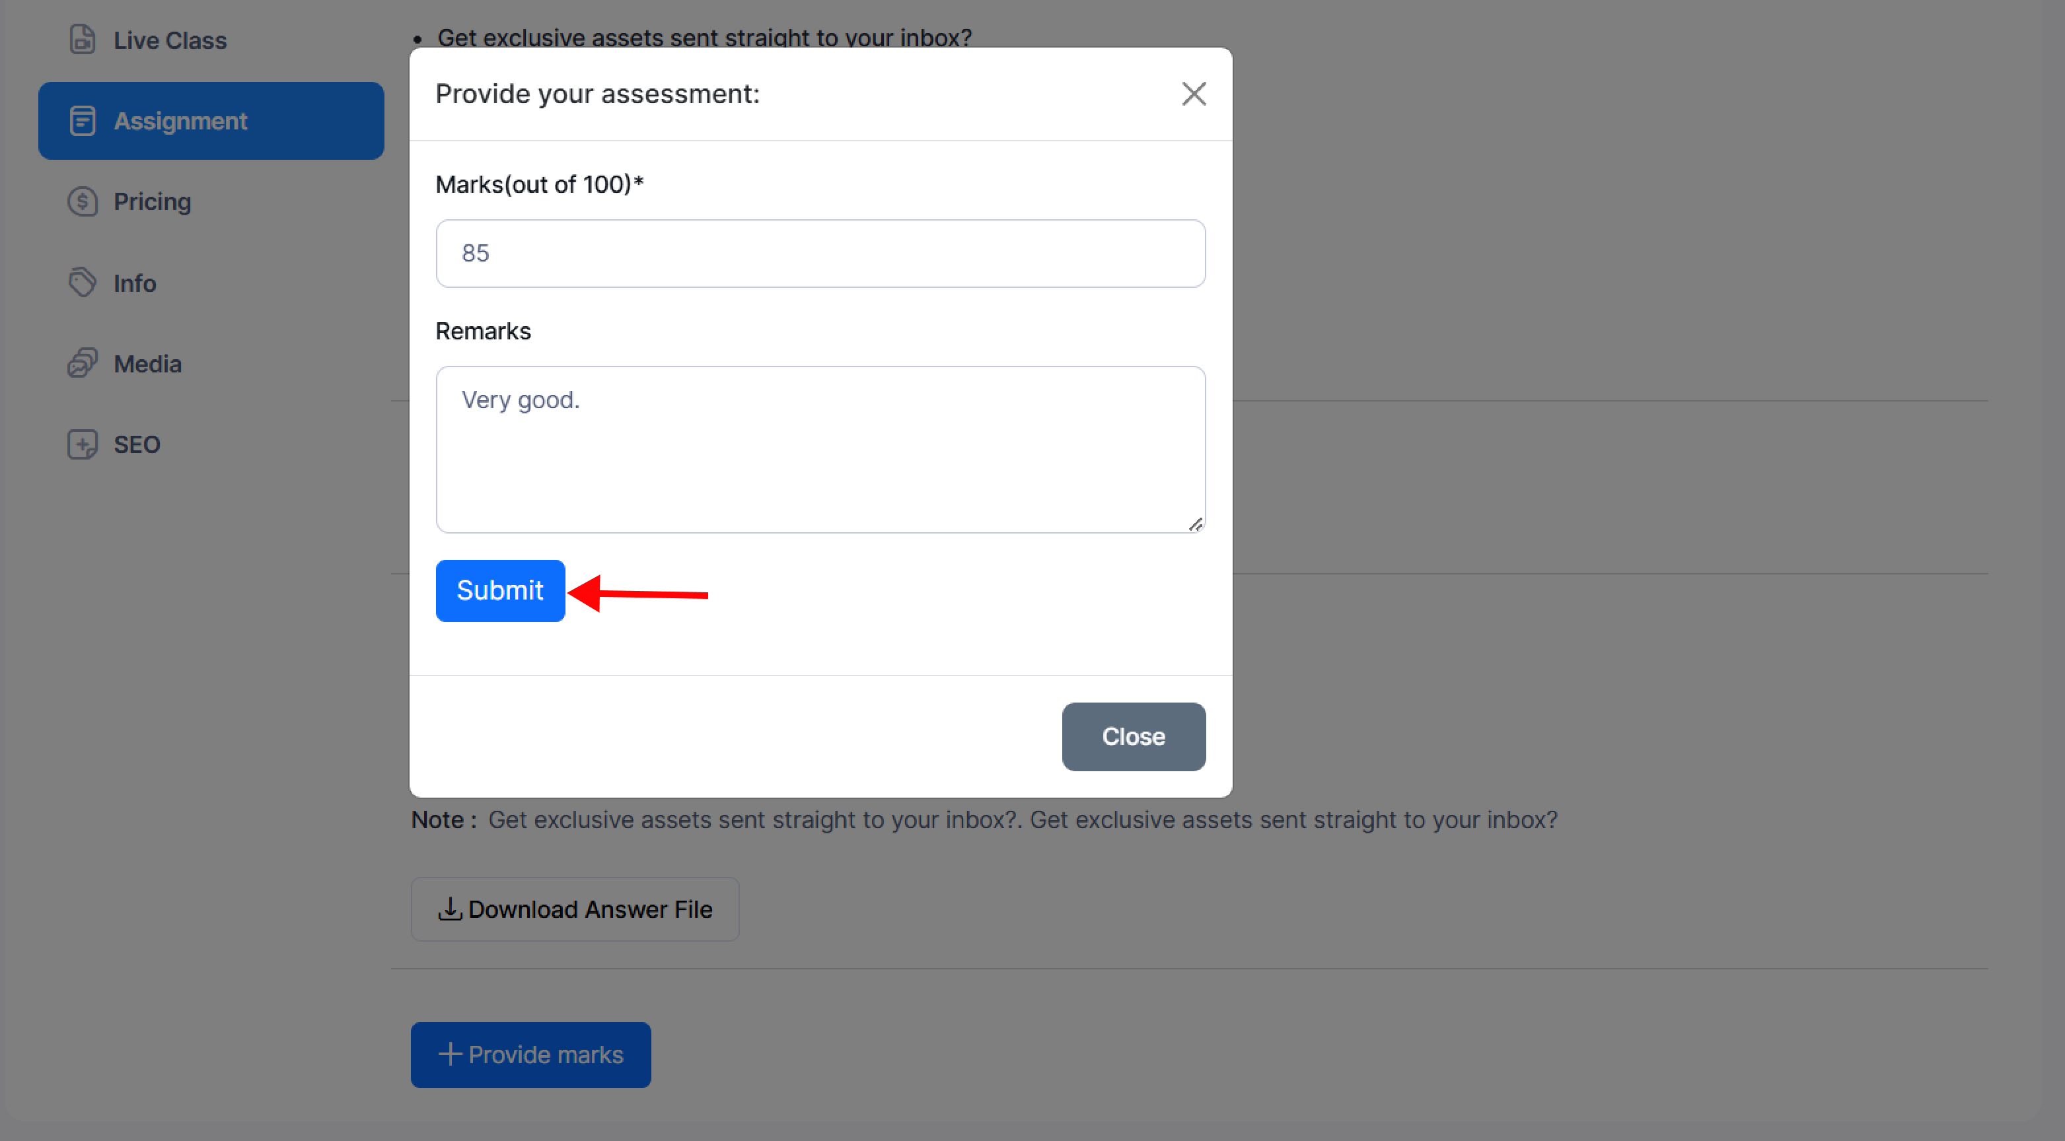Viewport: 2065px width, 1141px height.
Task: Go to the Info section
Action: (135, 284)
